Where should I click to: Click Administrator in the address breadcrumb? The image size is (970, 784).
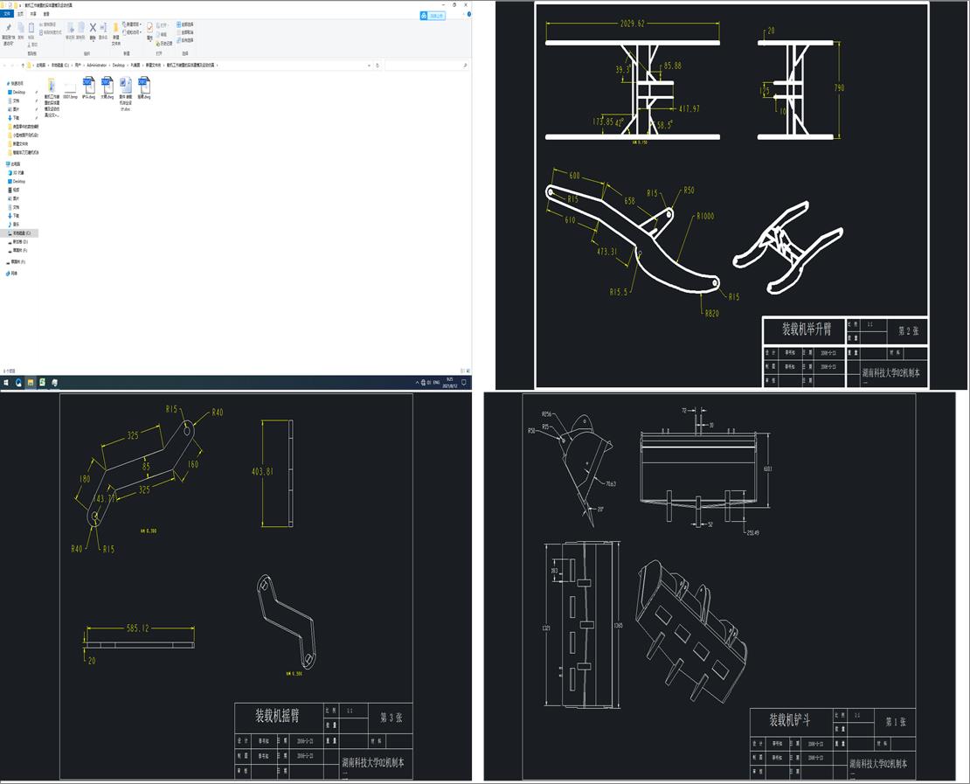[96, 65]
